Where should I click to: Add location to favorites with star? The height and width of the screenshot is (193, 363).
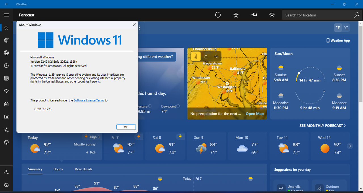click(236, 15)
